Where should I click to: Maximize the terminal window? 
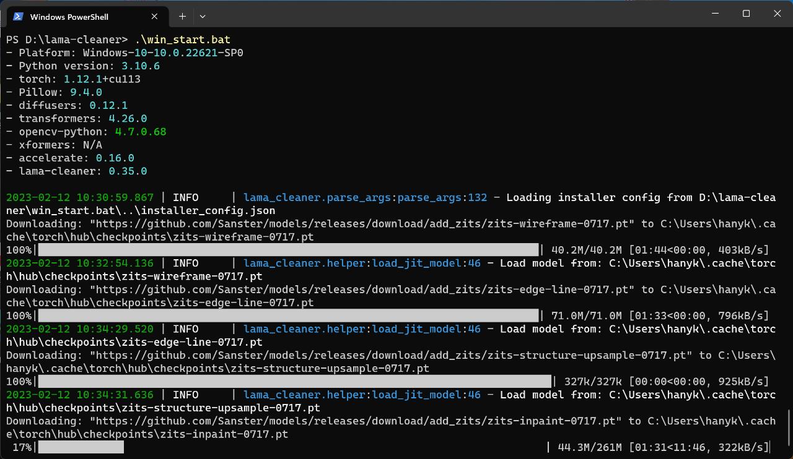click(747, 14)
